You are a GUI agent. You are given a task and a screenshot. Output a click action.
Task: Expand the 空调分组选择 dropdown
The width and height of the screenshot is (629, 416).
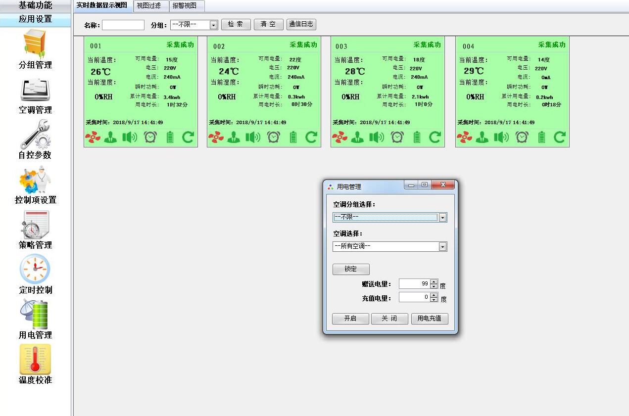pyautogui.click(x=442, y=217)
